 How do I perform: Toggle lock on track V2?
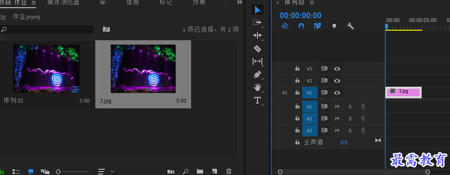(297, 81)
